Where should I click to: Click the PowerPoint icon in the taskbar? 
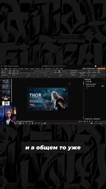20,123
